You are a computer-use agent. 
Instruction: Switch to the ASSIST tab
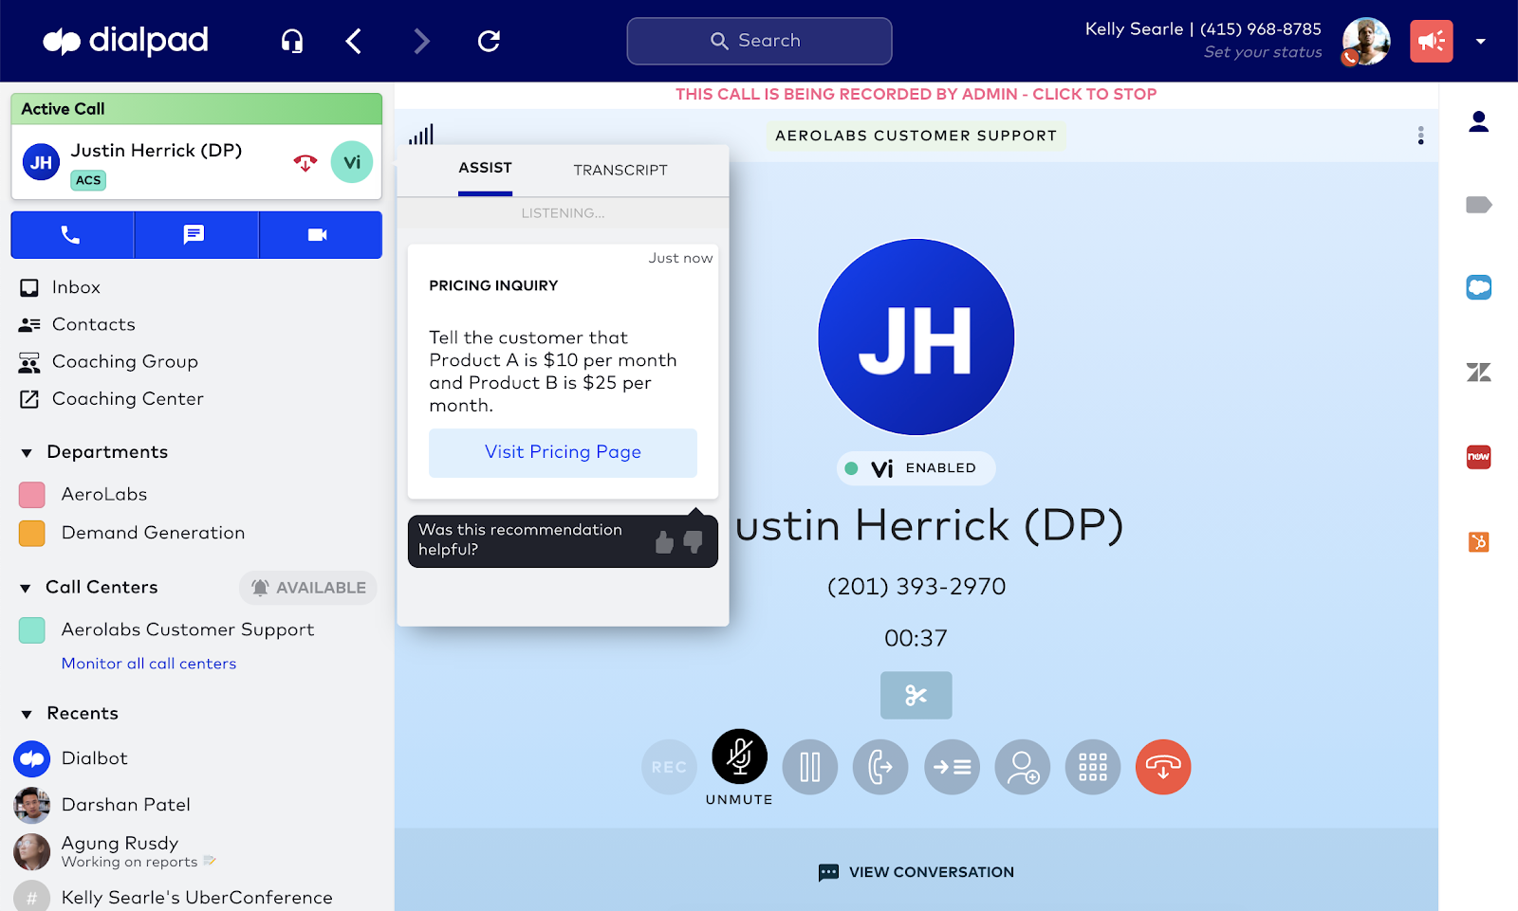[x=485, y=168]
